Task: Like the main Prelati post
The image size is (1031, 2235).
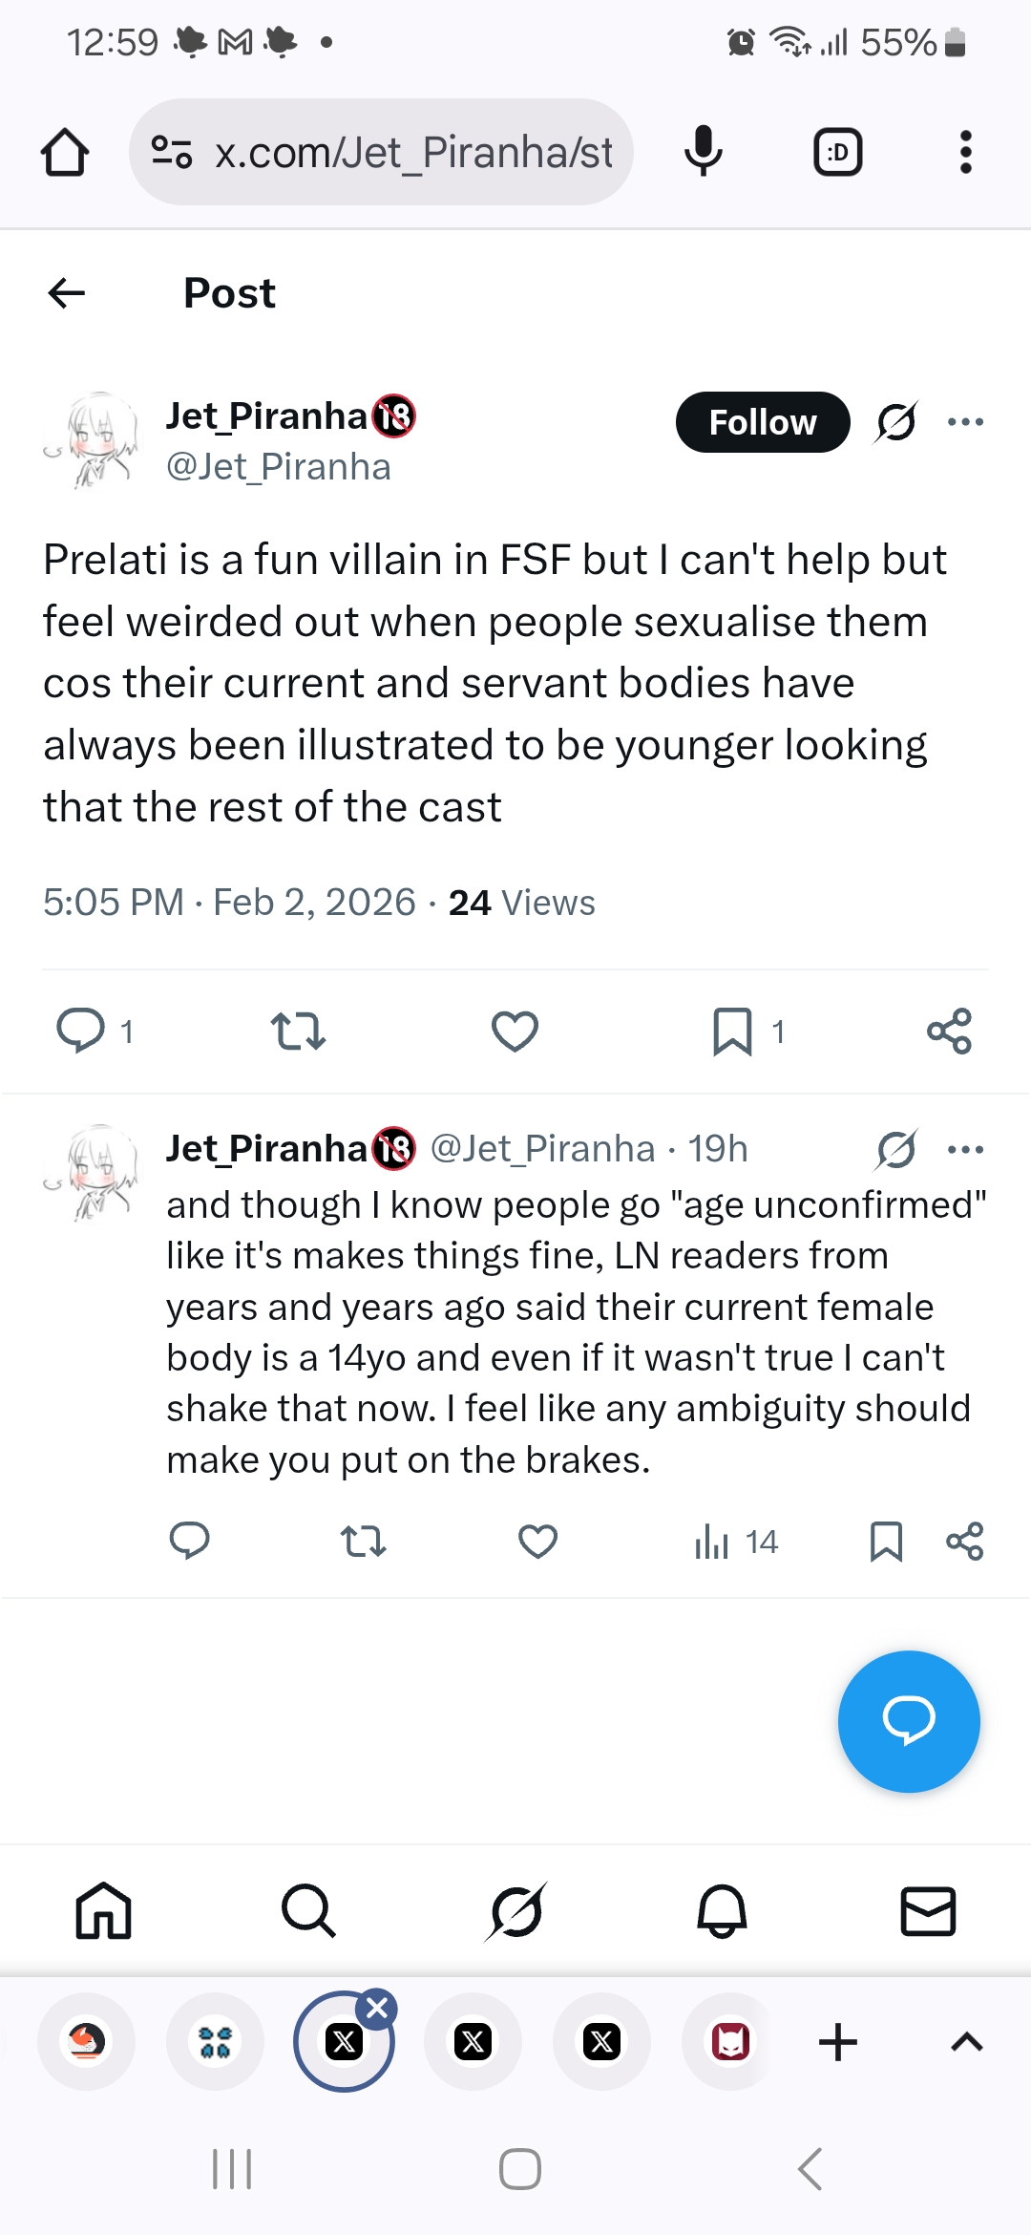Action: pos(515,1032)
